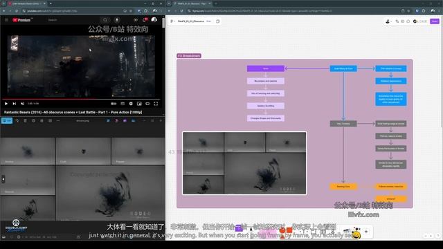Go to YouTube Premium home logo
Viewport: 443px width, 249px height.
(x=21, y=20)
